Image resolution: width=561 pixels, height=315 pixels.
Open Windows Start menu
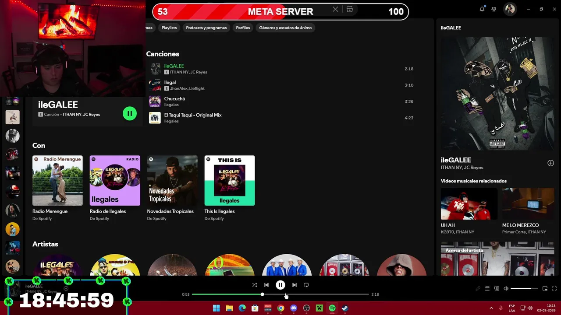(216, 308)
